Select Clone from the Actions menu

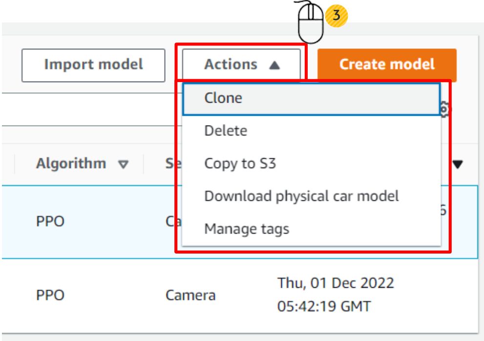pos(223,98)
